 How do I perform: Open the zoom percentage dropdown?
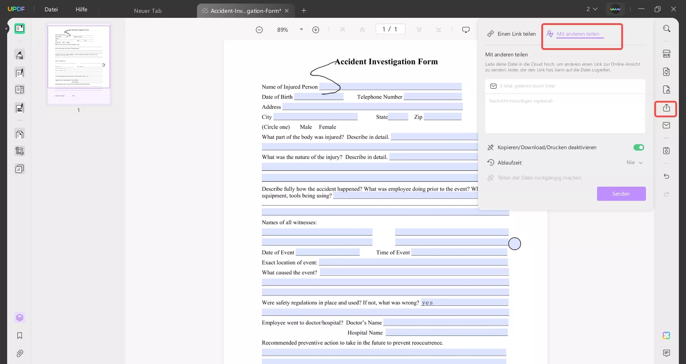(x=301, y=30)
